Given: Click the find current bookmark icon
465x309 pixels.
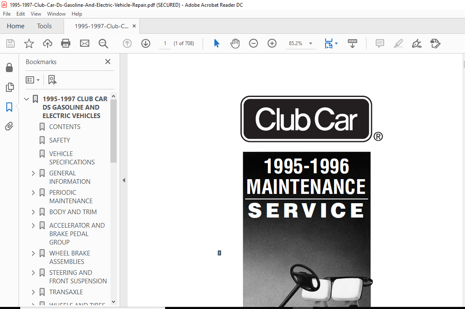Looking at the screenshot, I should 52,80.
